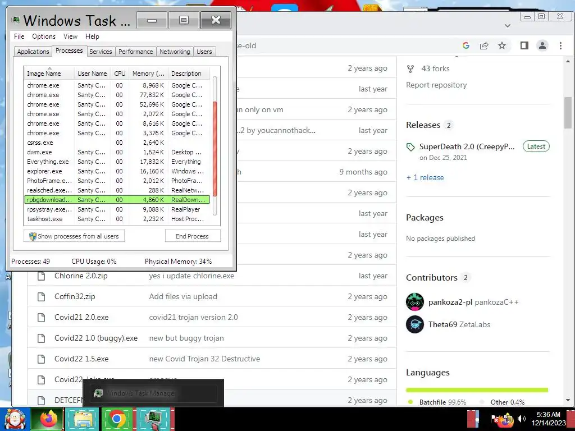Click Report repository link

pyautogui.click(x=436, y=85)
